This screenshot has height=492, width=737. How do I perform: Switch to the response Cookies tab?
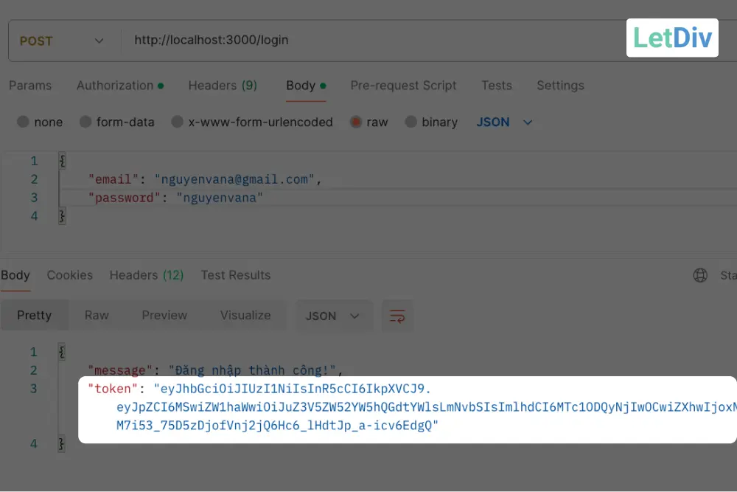[x=70, y=275]
